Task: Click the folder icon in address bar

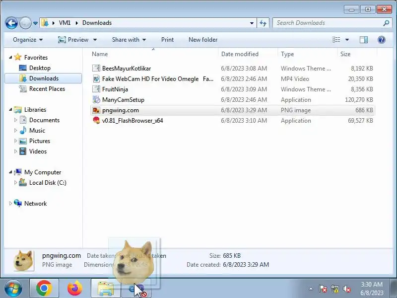Action: pyautogui.click(x=45, y=23)
